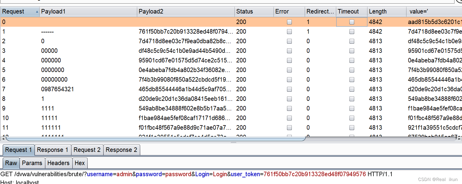
Task: Open the Request 2 tab
Action: point(87,150)
